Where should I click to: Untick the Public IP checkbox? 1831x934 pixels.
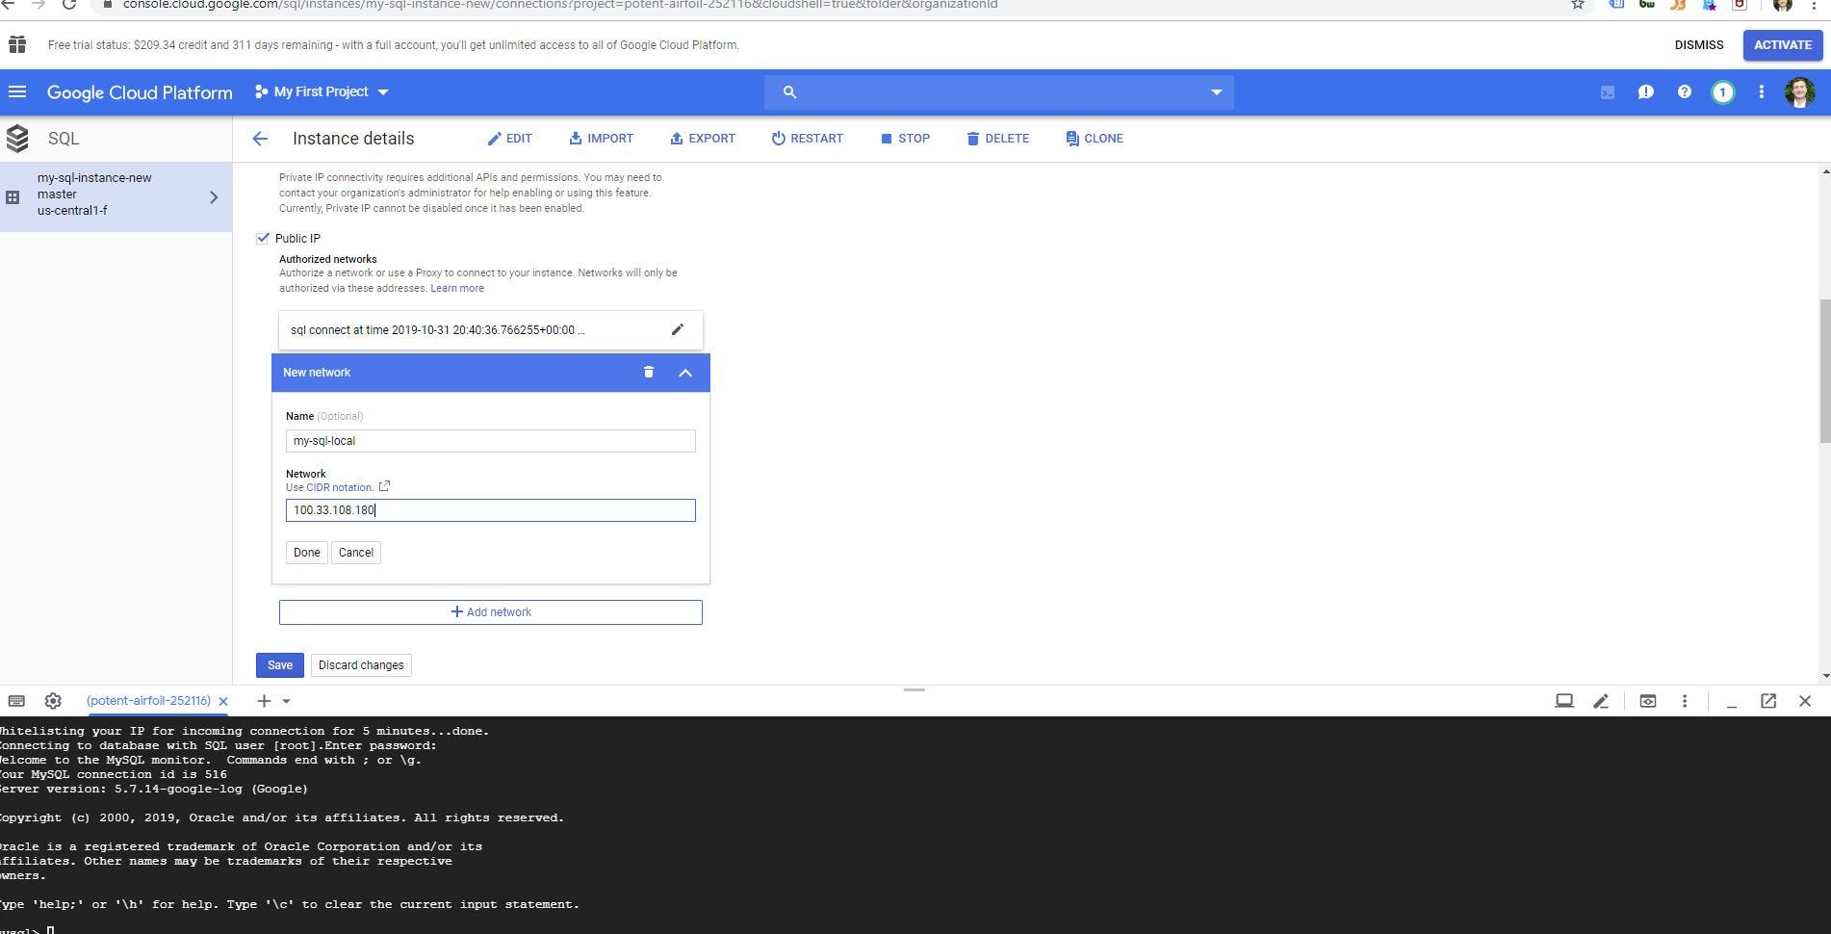[263, 238]
